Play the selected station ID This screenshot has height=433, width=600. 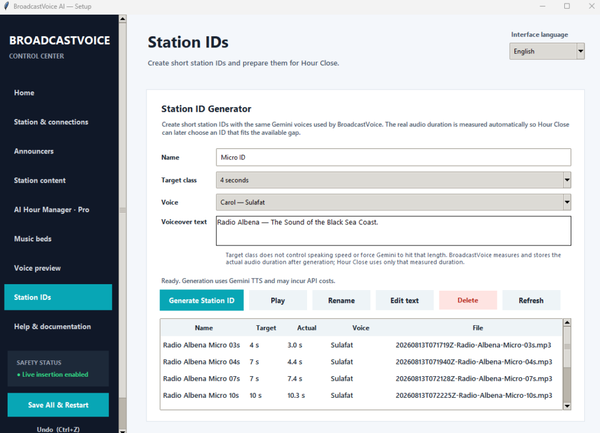278,300
